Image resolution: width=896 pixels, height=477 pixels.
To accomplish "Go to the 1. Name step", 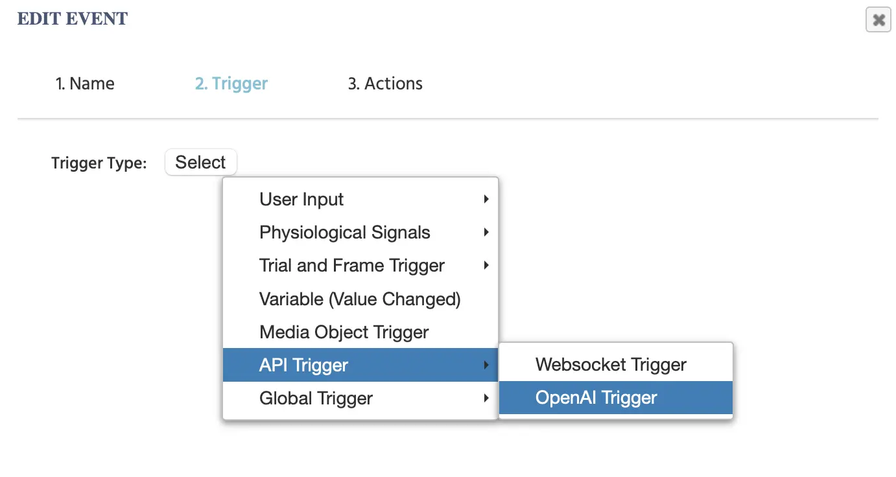I will (85, 84).
